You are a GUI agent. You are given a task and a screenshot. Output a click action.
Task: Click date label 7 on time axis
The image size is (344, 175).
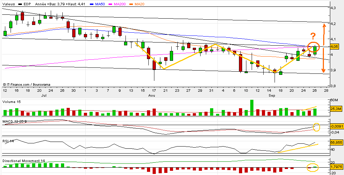tap(108, 91)
